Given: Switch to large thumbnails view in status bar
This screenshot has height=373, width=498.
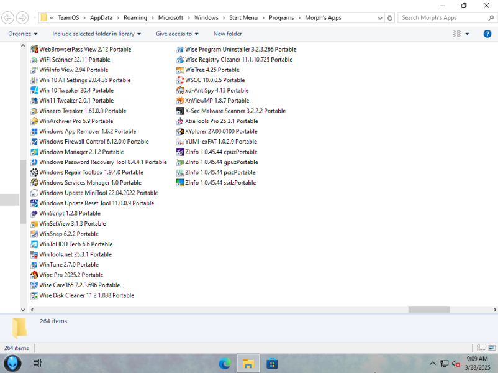Looking at the screenshot, I should (492, 348).
